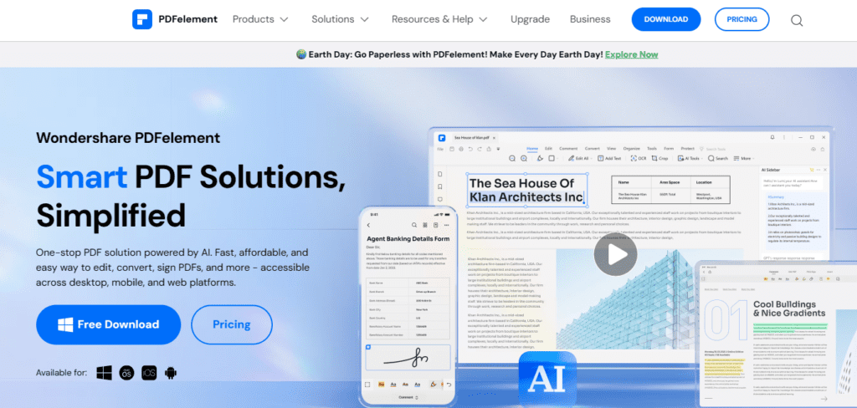Expand the Solutions dropdown menu
The height and width of the screenshot is (408, 857).
coord(339,19)
